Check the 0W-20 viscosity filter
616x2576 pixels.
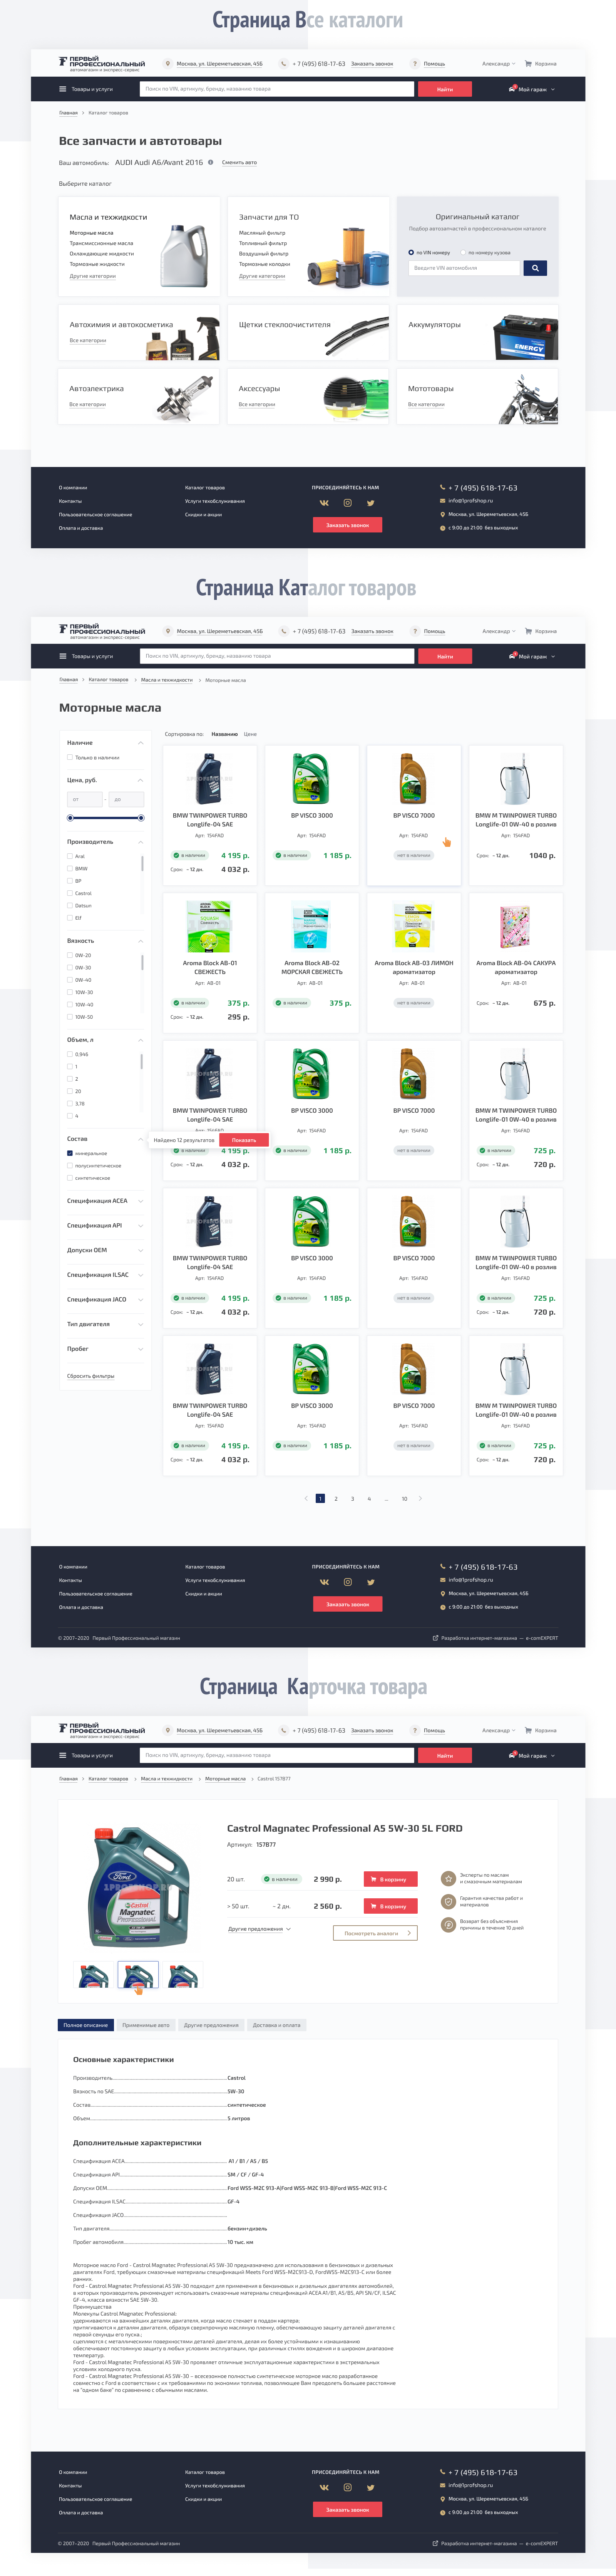(x=70, y=955)
